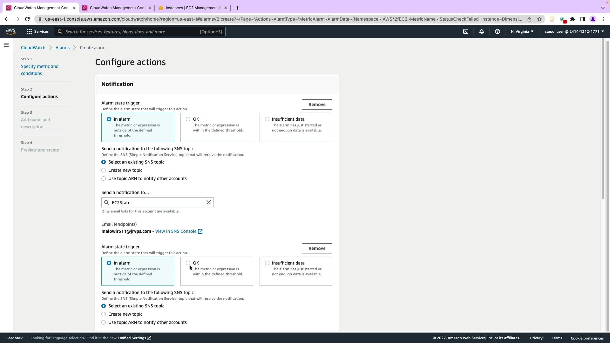This screenshot has height=343, width=610.
Task: Toggle the left hamburger navigation menu
Action: pyautogui.click(x=6, y=45)
